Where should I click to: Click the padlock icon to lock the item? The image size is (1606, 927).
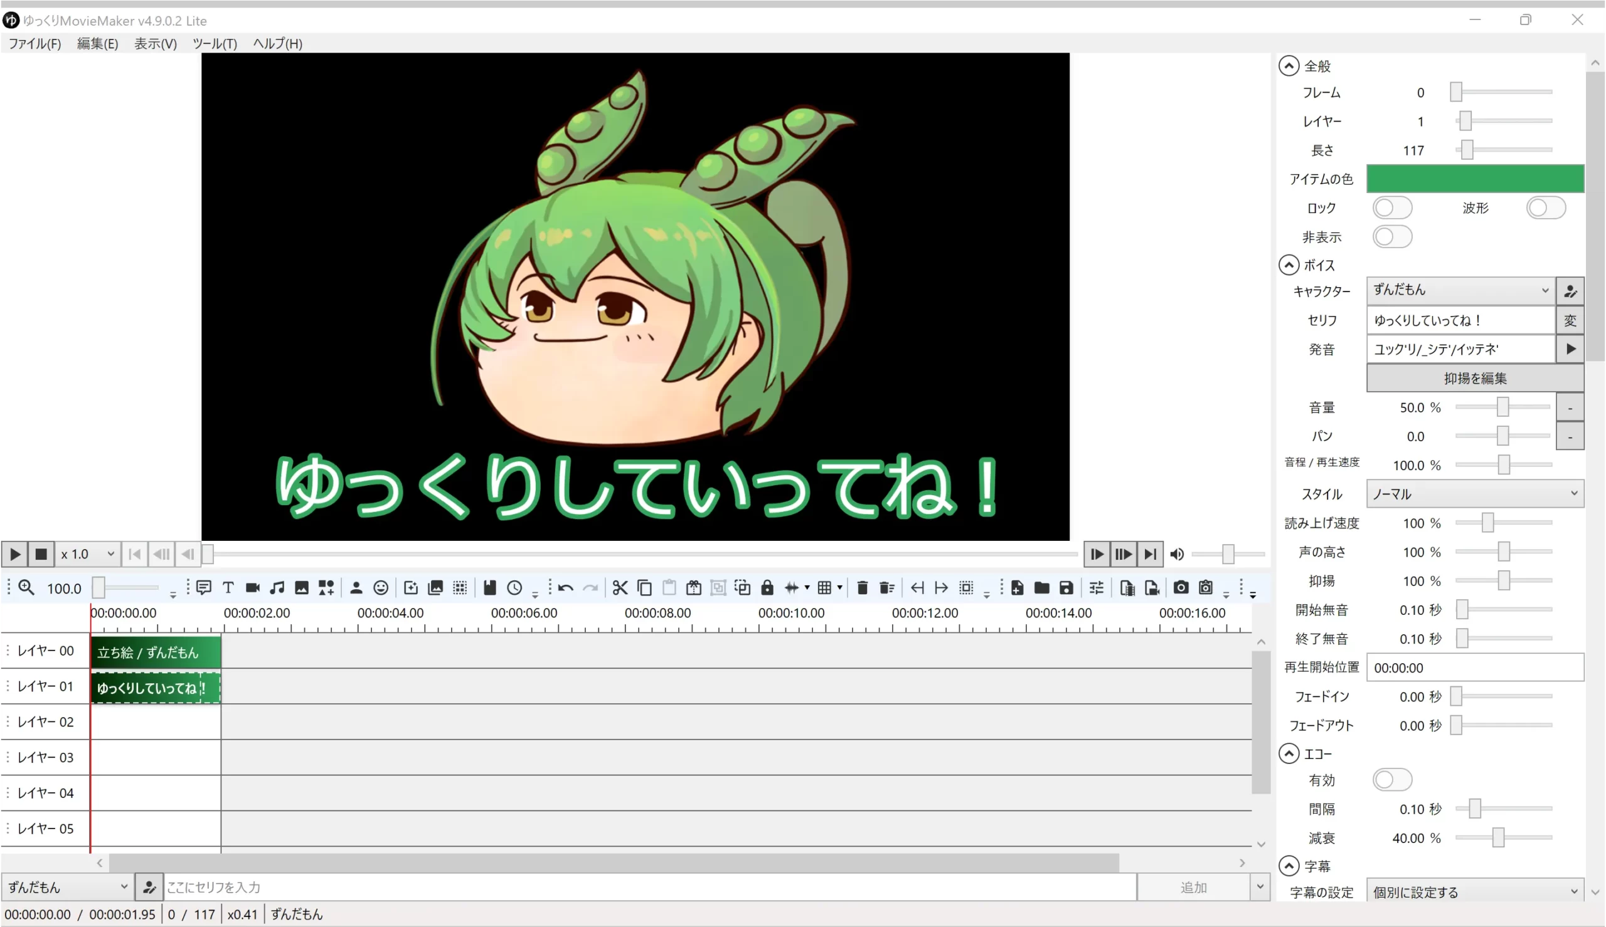pos(767,588)
